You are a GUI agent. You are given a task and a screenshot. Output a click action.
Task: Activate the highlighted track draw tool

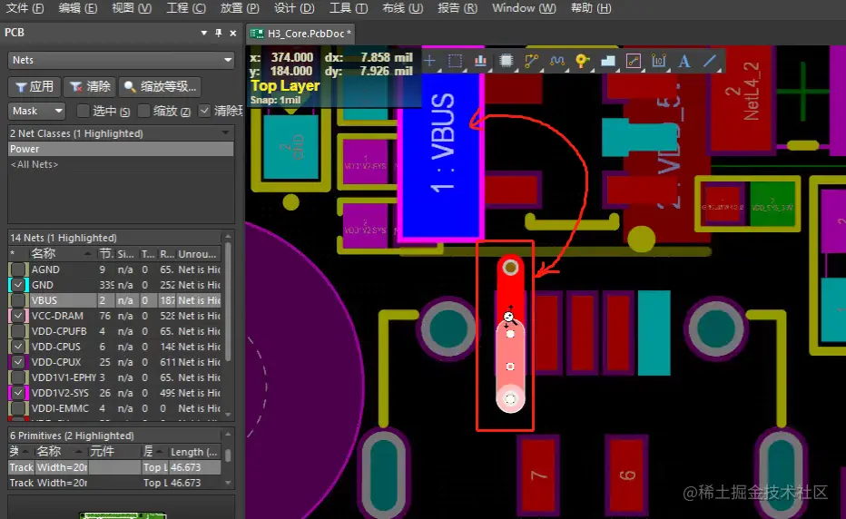pyautogui.click(x=634, y=61)
